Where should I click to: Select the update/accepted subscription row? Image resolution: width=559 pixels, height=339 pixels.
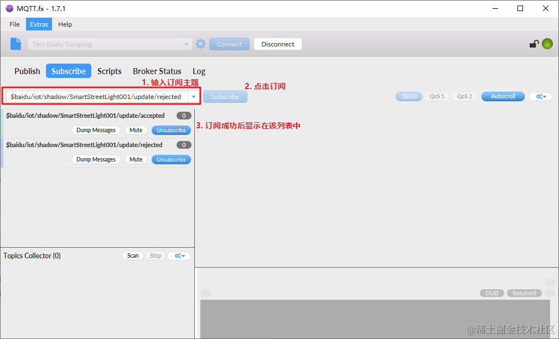point(97,123)
